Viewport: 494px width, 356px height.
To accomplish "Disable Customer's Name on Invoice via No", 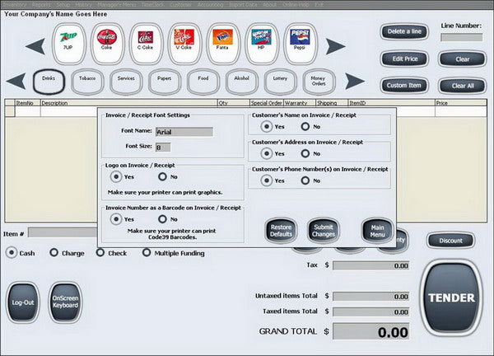I will point(305,126).
